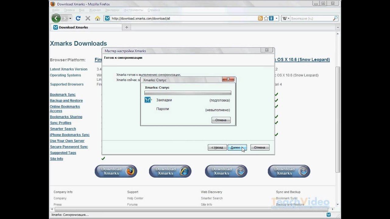Viewport: 390px width, 219px height.
Task: Open the Press footer link
Action: pos(58,205)
